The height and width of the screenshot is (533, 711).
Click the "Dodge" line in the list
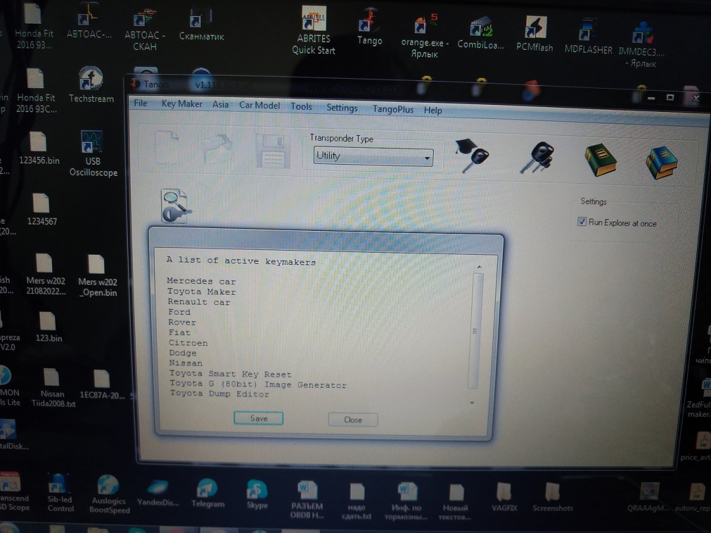[183, 353]
